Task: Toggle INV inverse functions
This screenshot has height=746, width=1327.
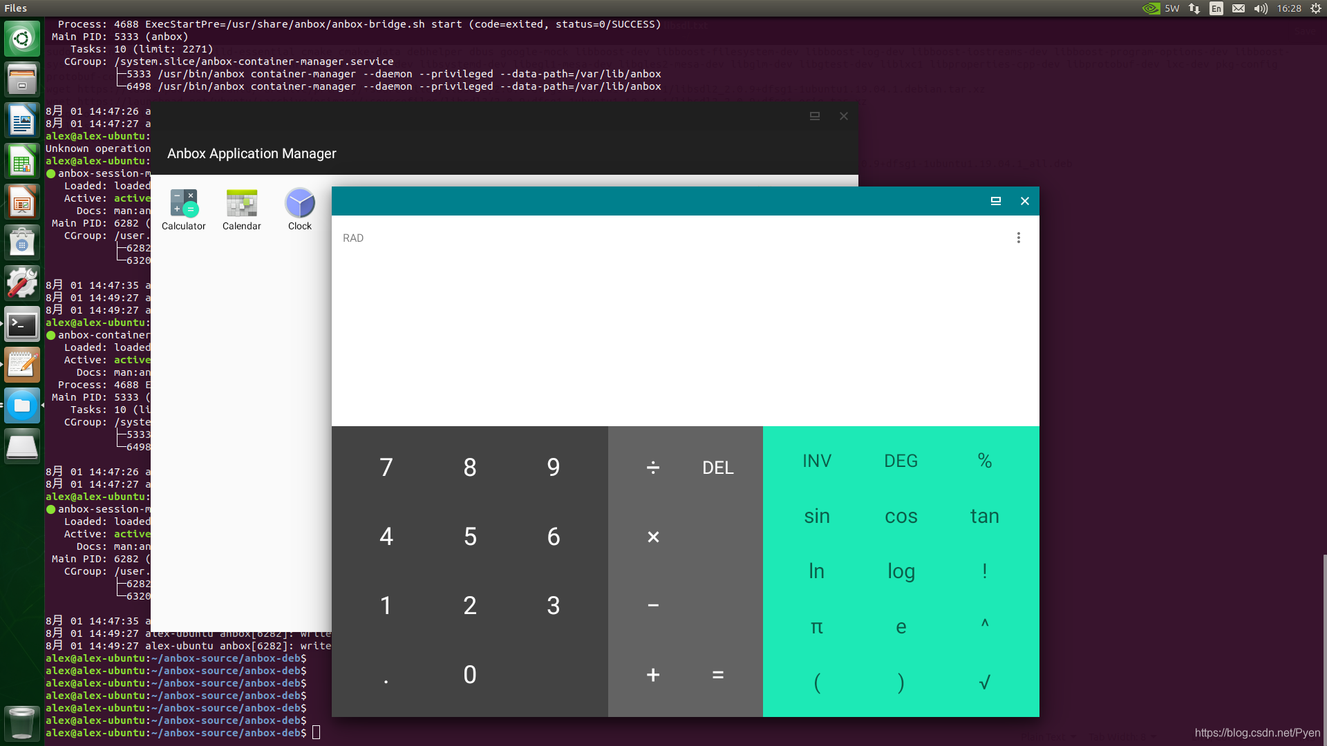Action: point(817,461)
